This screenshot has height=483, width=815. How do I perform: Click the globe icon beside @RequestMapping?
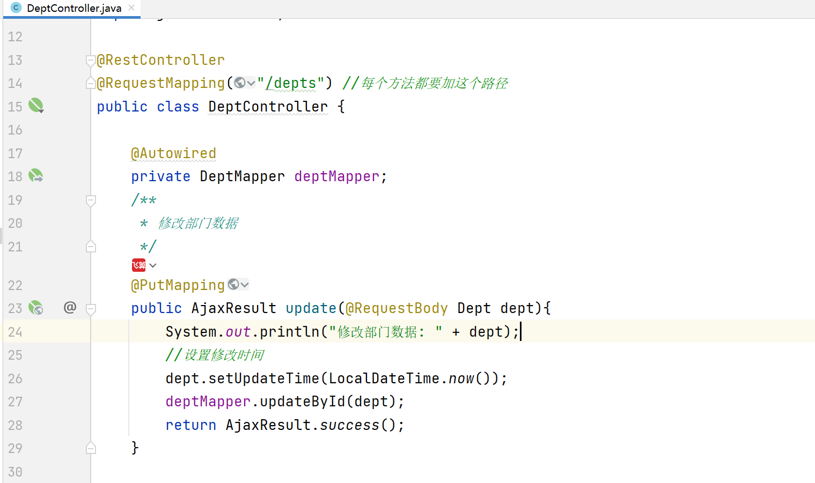pyautogui.click(x=240, y=83)
